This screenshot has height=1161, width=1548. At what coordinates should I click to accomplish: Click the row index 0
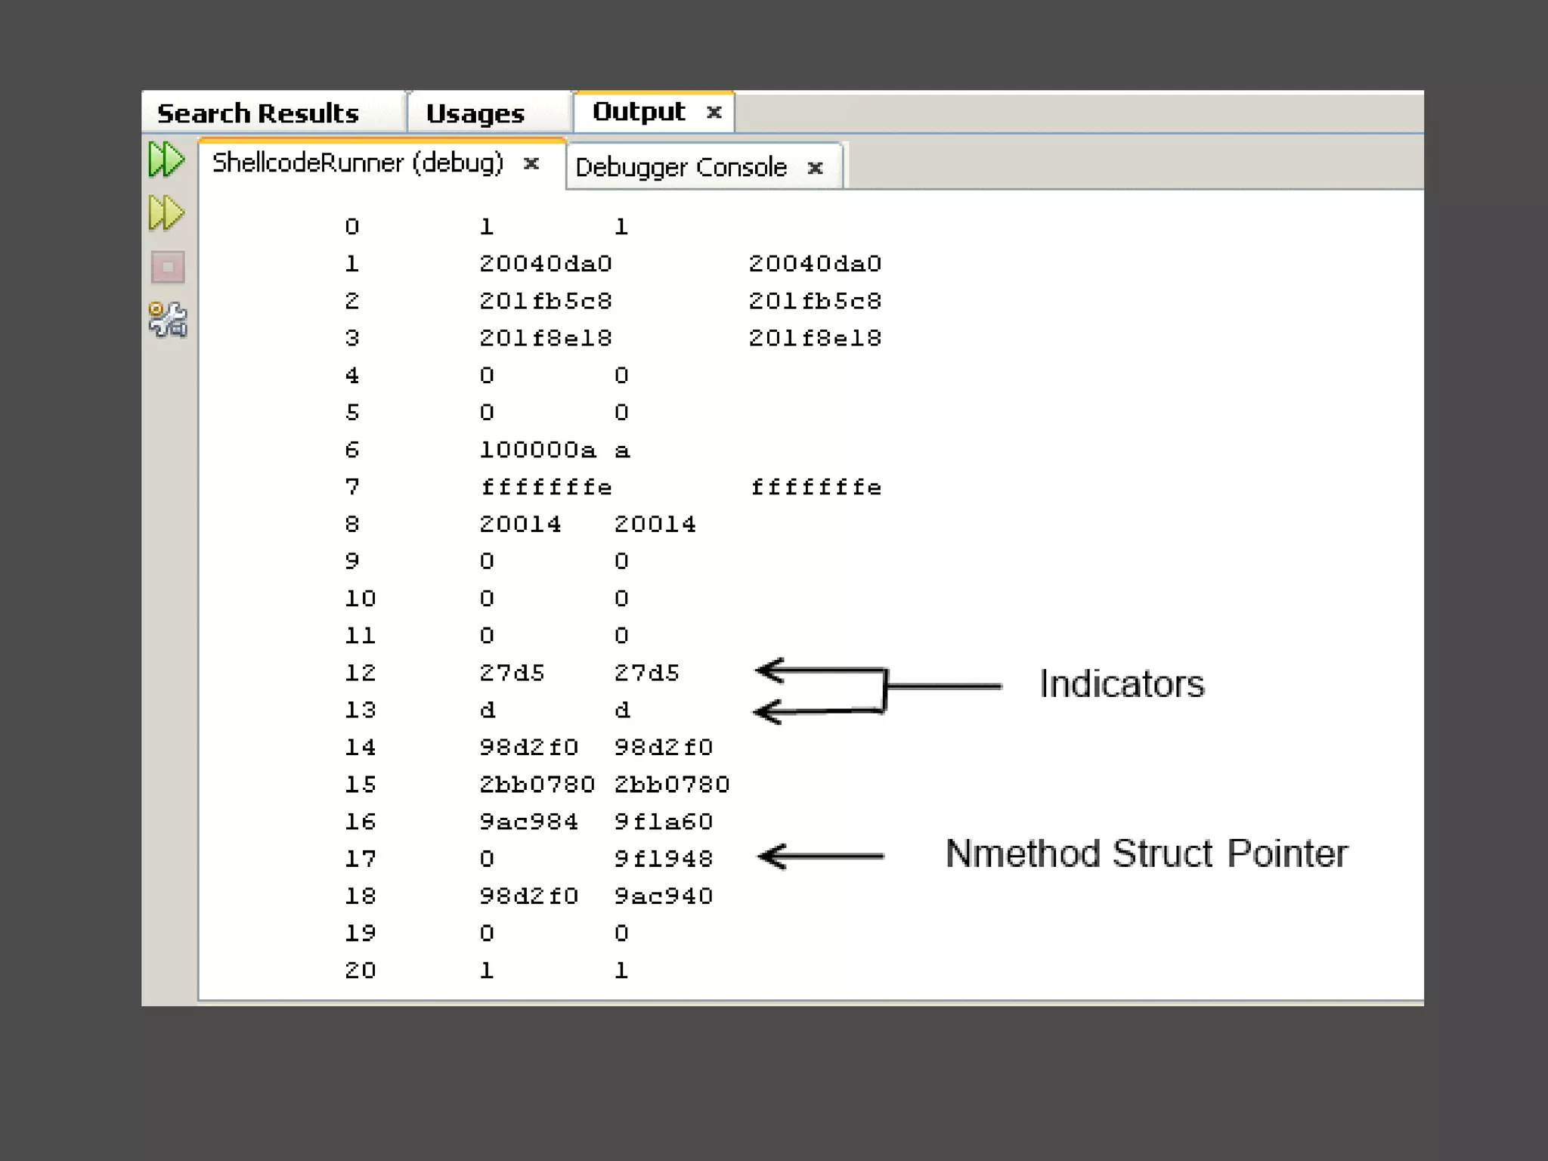coord(351,227)
